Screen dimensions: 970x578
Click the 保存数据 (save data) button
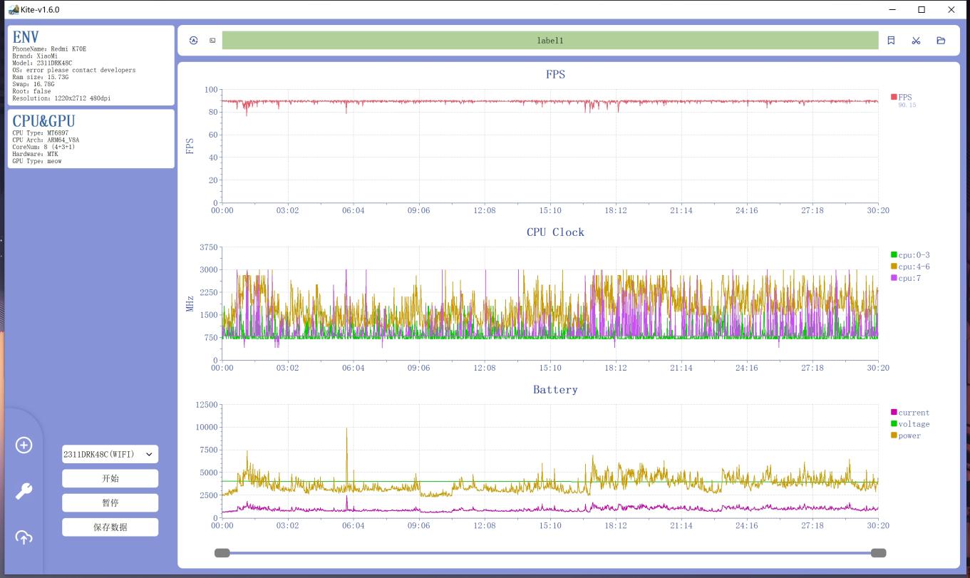(110, 527)
